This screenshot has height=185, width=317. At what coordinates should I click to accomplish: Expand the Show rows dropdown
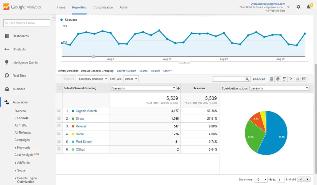[261, 179]
